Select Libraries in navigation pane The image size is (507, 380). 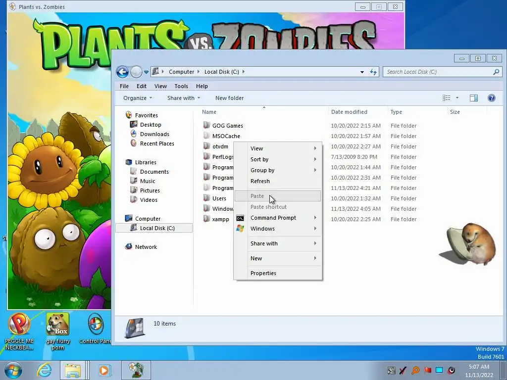click(x=146, y=162)
